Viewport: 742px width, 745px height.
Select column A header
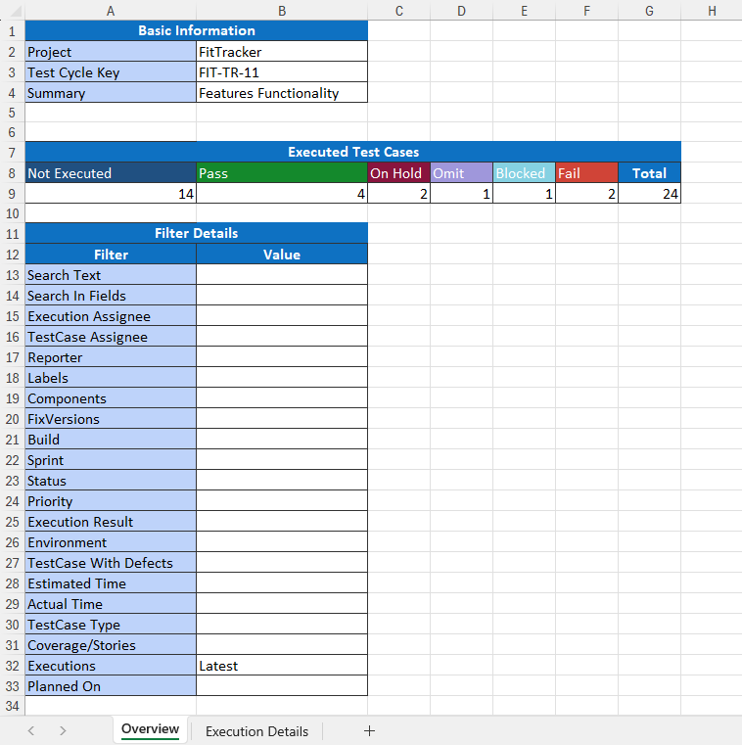click(111, 11)
